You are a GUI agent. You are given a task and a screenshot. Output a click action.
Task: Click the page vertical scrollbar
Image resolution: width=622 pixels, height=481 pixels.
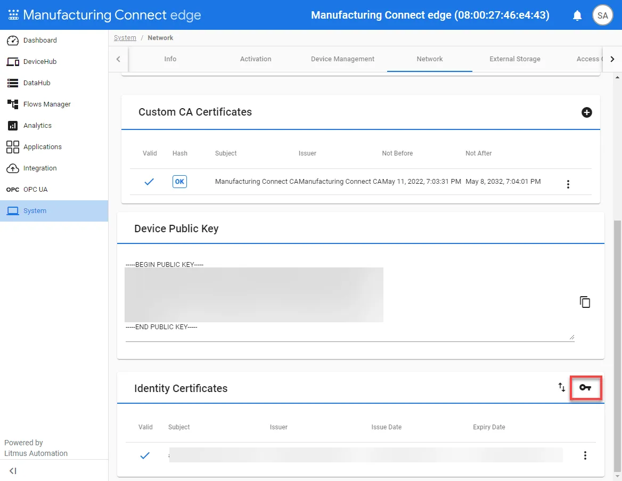(x=617, y=345)
